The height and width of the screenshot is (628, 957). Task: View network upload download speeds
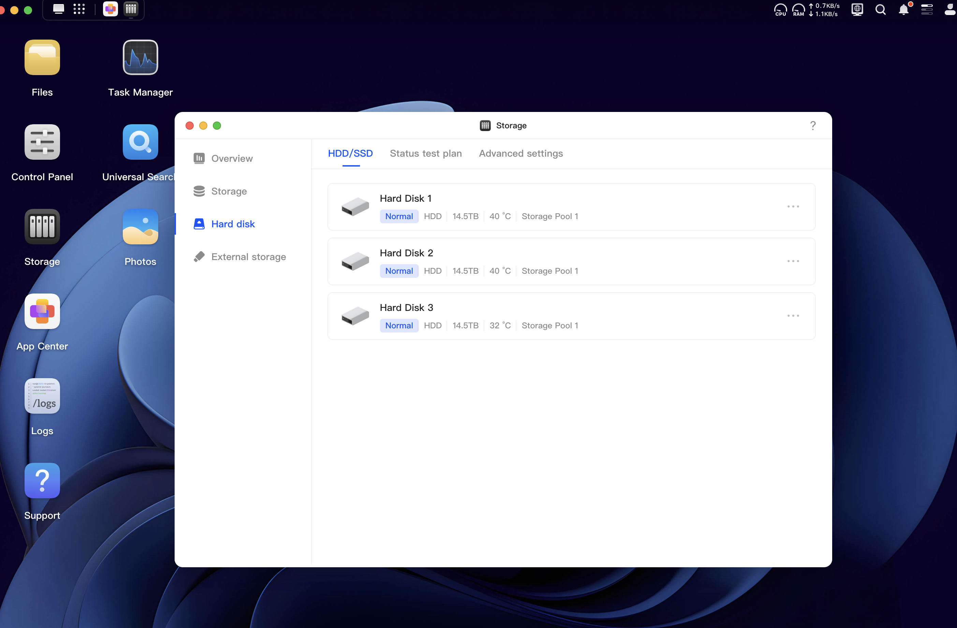point(824,10)
